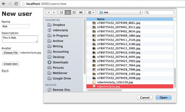Switch file dialog to Cover Flow view
185x112 pixels.
[x=81, y=12]
